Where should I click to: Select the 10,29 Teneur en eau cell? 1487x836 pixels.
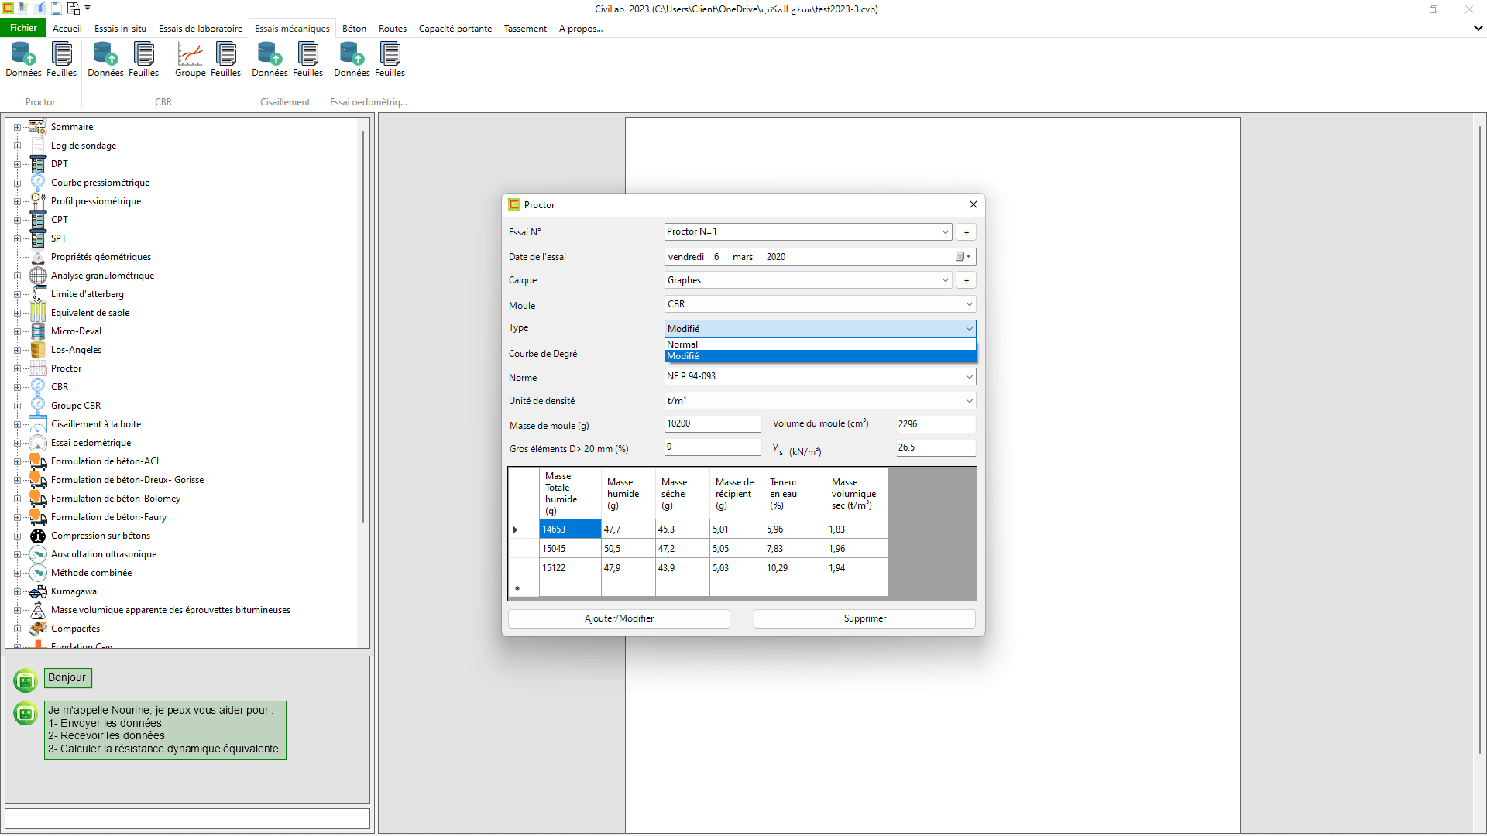(x=795, y=568)
